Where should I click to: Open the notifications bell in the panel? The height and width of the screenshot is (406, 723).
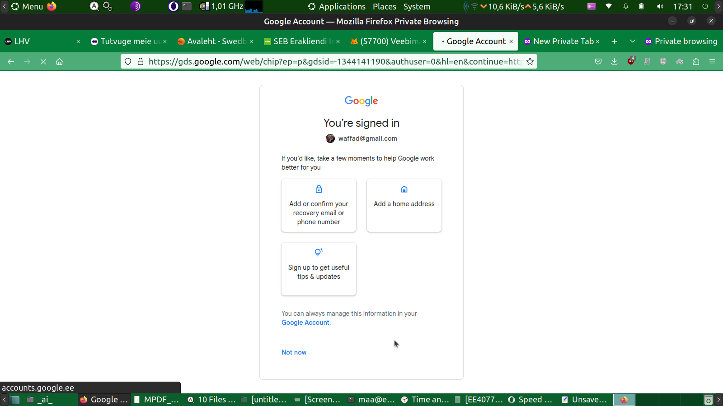tap(626, 6)
